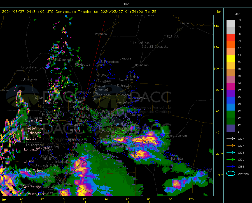This screenshot has height=203, width=252.
Task: Click the 'Tulumaya' map label
Action: [105, 81]
